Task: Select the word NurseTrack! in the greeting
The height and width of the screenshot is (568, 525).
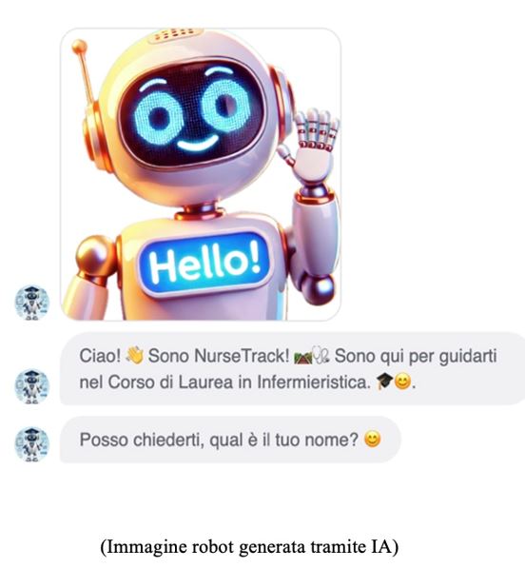Action: [x=242, y=356]
